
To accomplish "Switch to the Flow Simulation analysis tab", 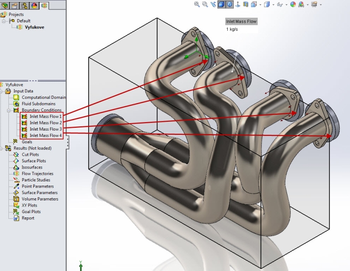I will (x=44, y=5).
